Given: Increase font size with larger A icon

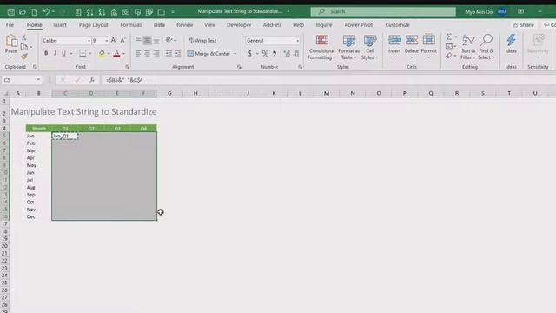Looking at the screenshot, I should (x=114, y=41).
